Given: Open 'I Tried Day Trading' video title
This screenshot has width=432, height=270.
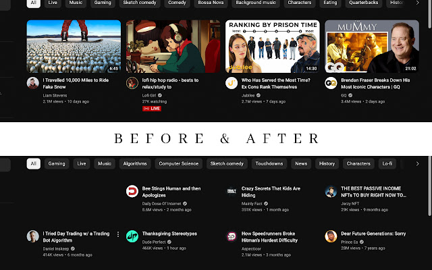Looking at the screenshot, I should (76, 237).
